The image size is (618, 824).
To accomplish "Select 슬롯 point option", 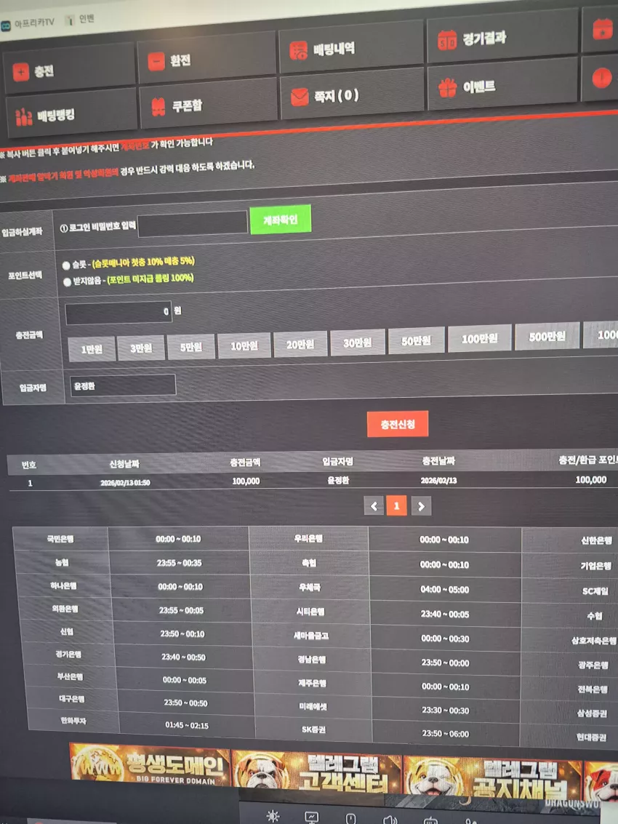I will [x=66, y=265].
